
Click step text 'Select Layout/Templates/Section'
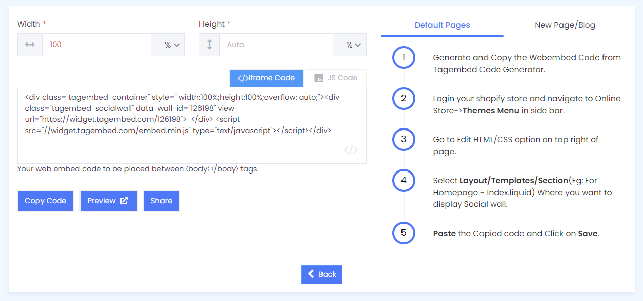[x=523, y=192]
